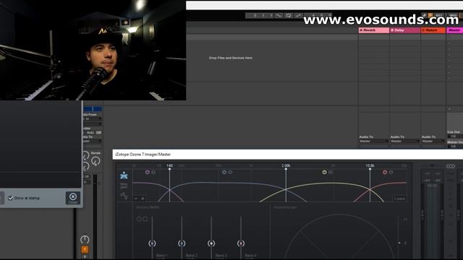
Task: Select the B Delay return track header
Action: [x=405, y=30]
